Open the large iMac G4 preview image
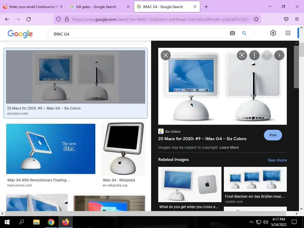Screen dimensions: 304x228 coord(222,86)
